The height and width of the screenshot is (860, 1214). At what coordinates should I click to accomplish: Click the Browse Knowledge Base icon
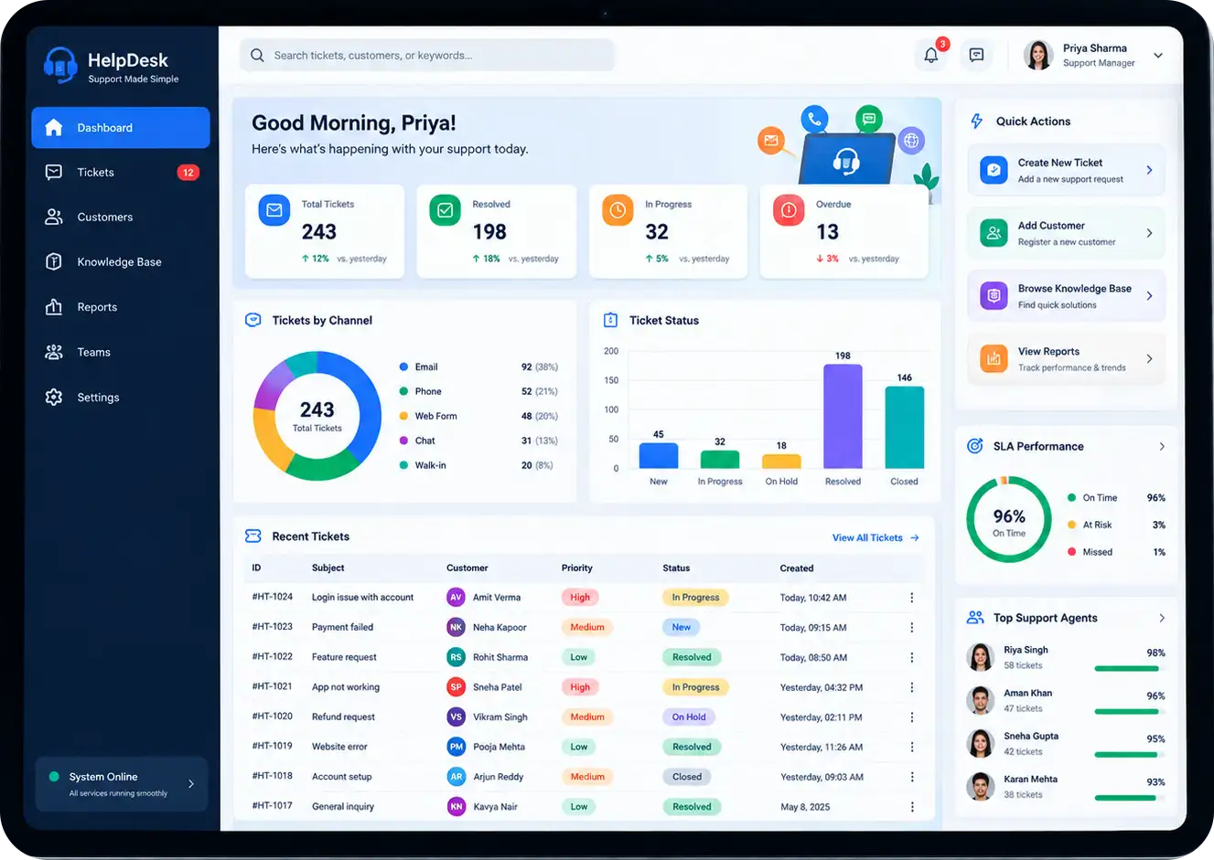994,296
